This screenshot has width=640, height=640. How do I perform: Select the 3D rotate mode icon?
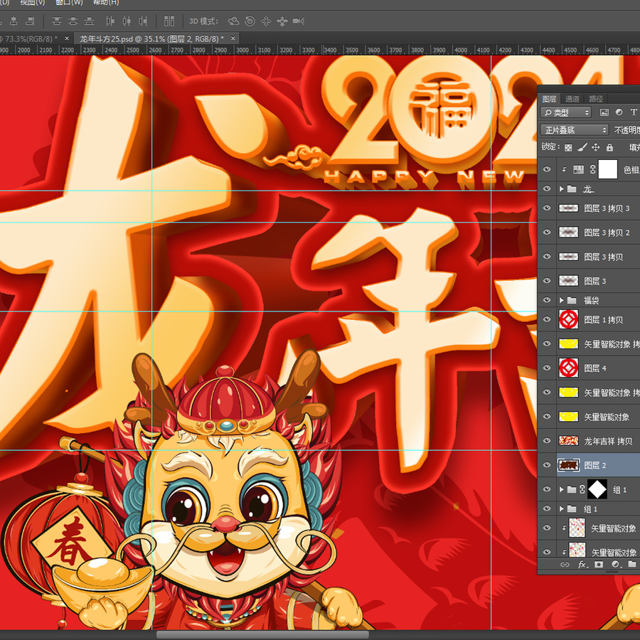pos(233,21)
